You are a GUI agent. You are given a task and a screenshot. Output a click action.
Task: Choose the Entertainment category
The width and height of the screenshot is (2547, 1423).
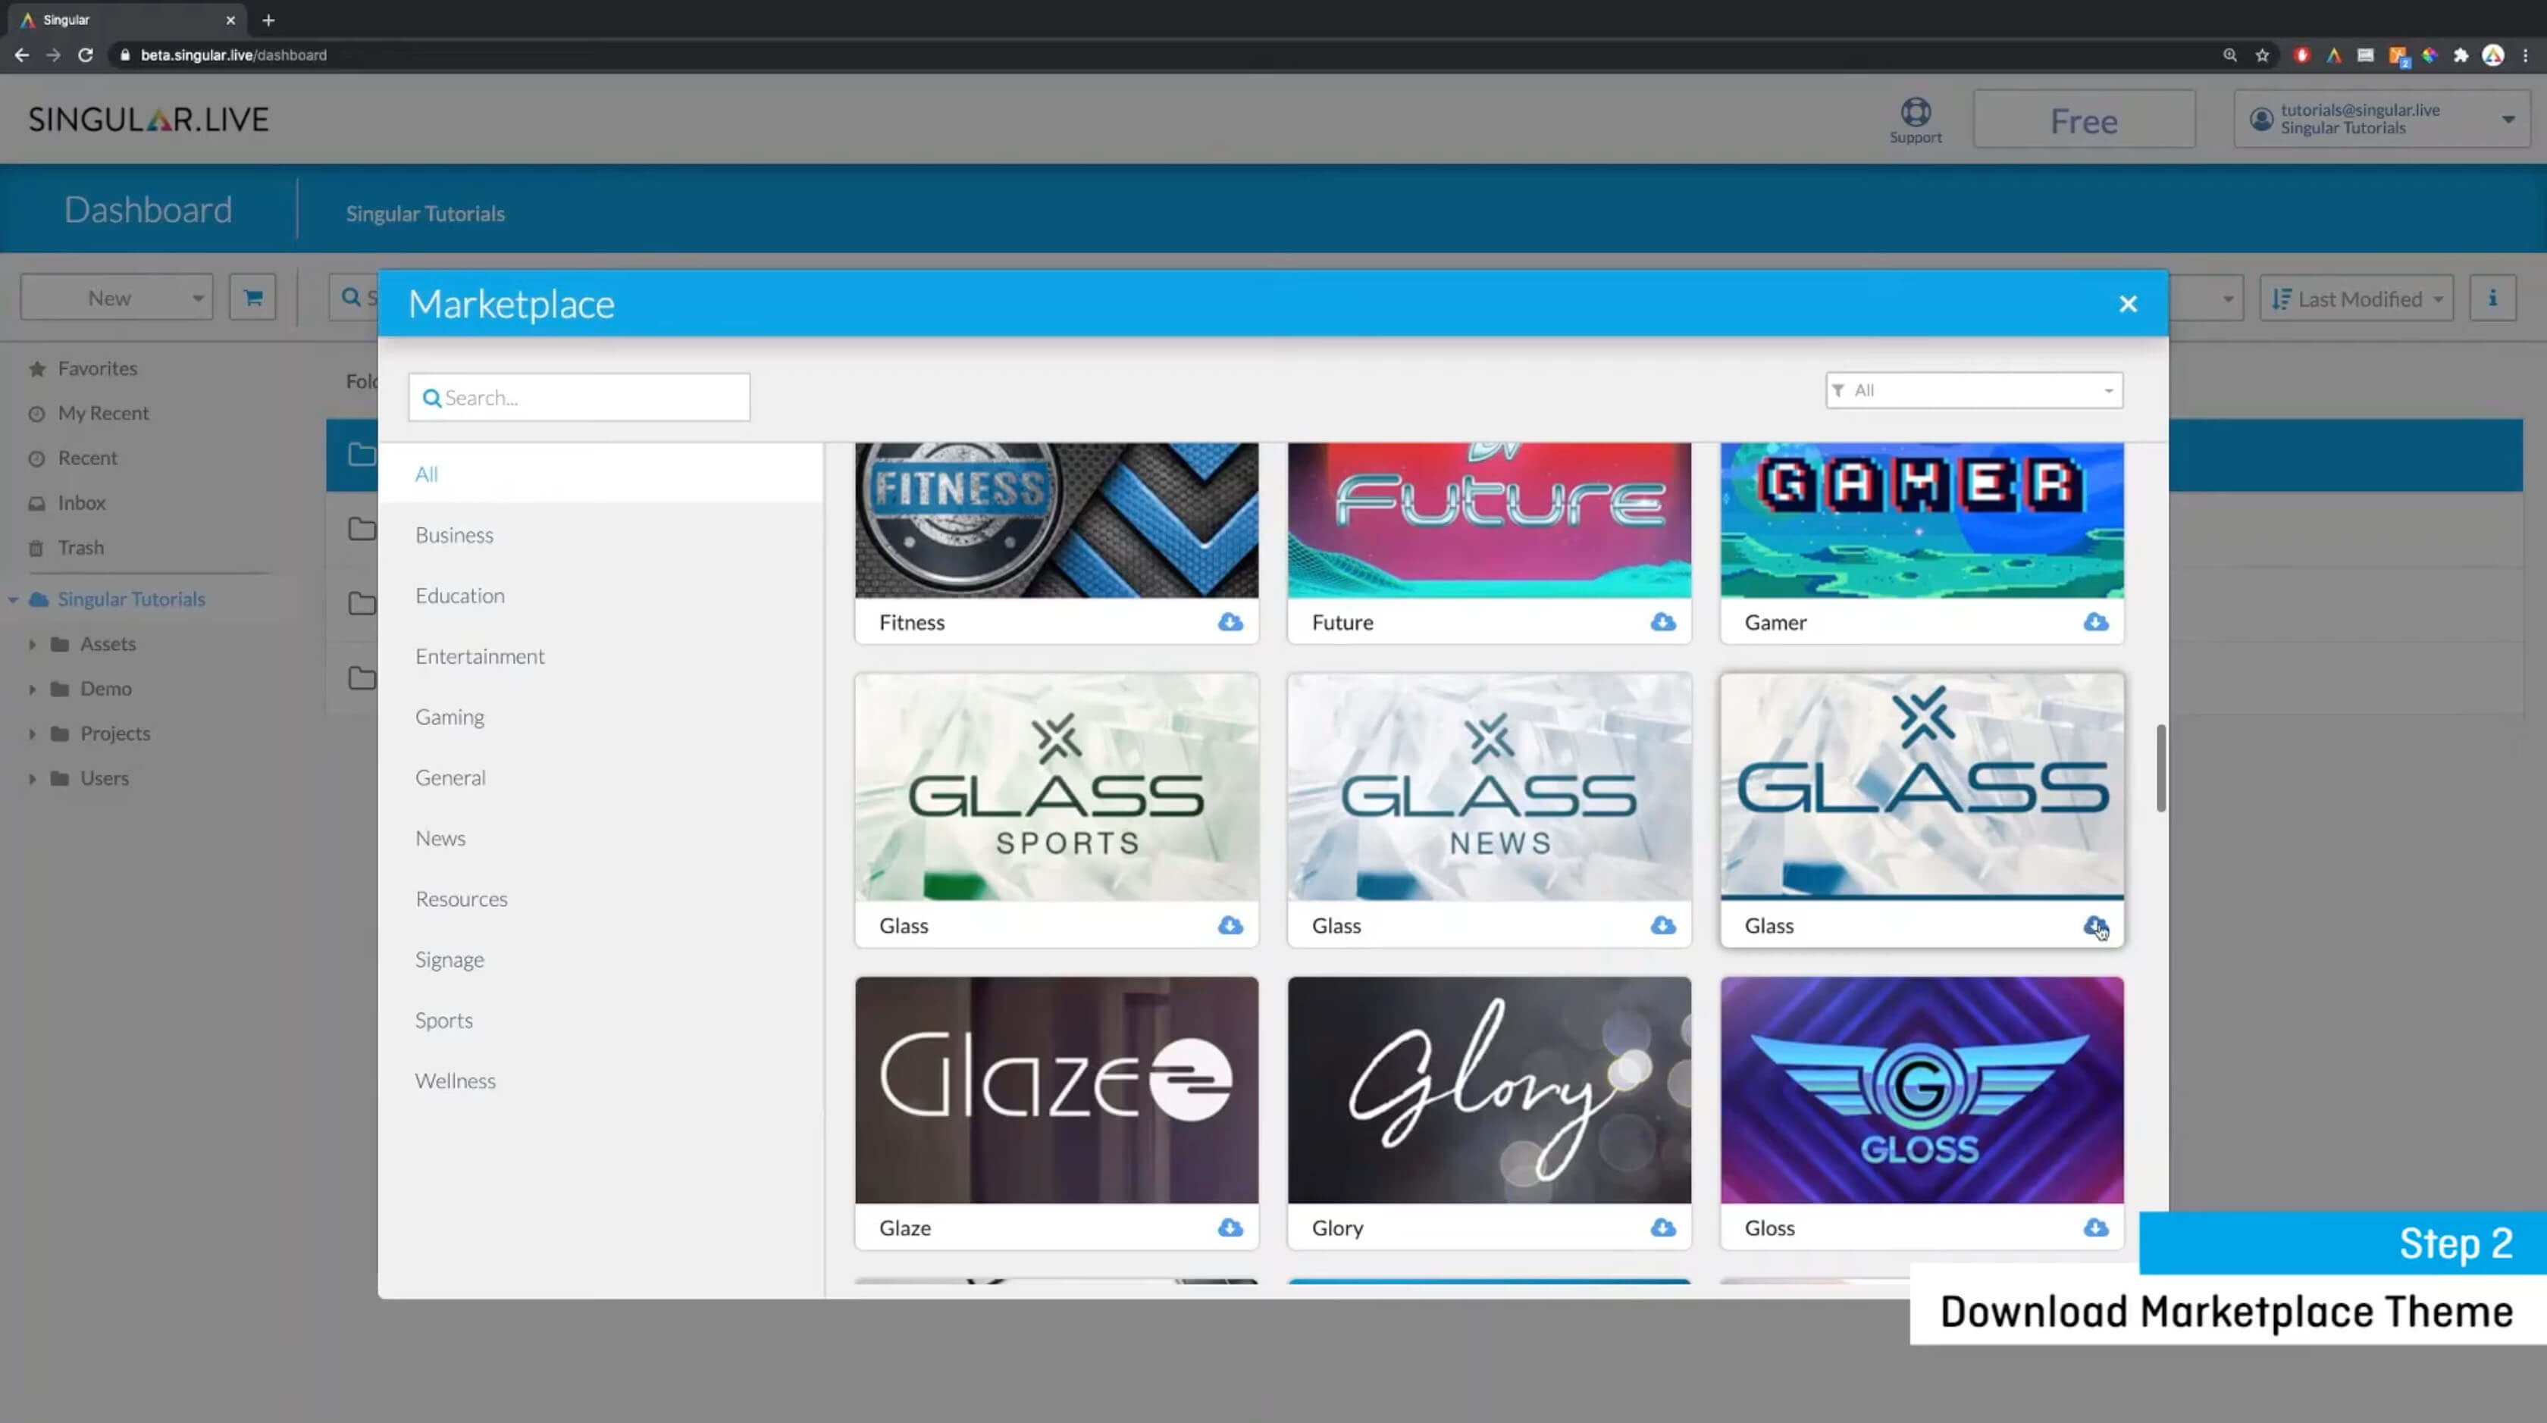coord(480,656)
